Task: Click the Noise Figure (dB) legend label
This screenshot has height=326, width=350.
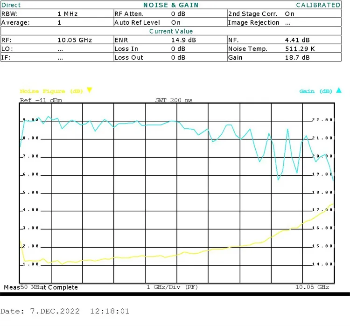Action: [x=51, y=91]
